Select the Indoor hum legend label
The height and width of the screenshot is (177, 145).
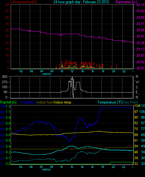tap(45, 102)
